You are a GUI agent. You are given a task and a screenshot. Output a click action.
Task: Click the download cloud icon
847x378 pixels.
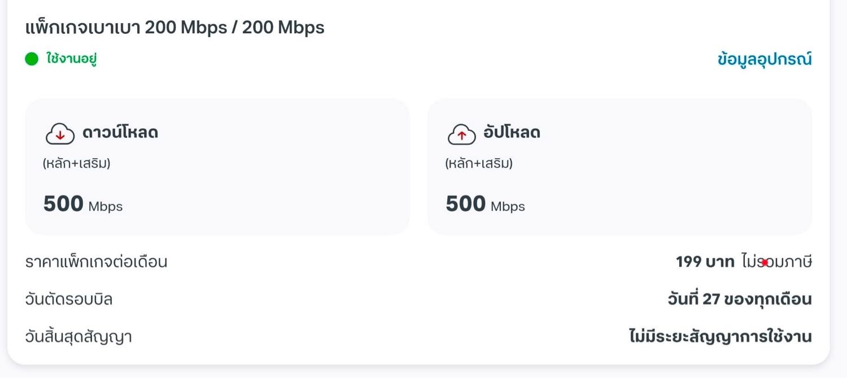(60, 134)
